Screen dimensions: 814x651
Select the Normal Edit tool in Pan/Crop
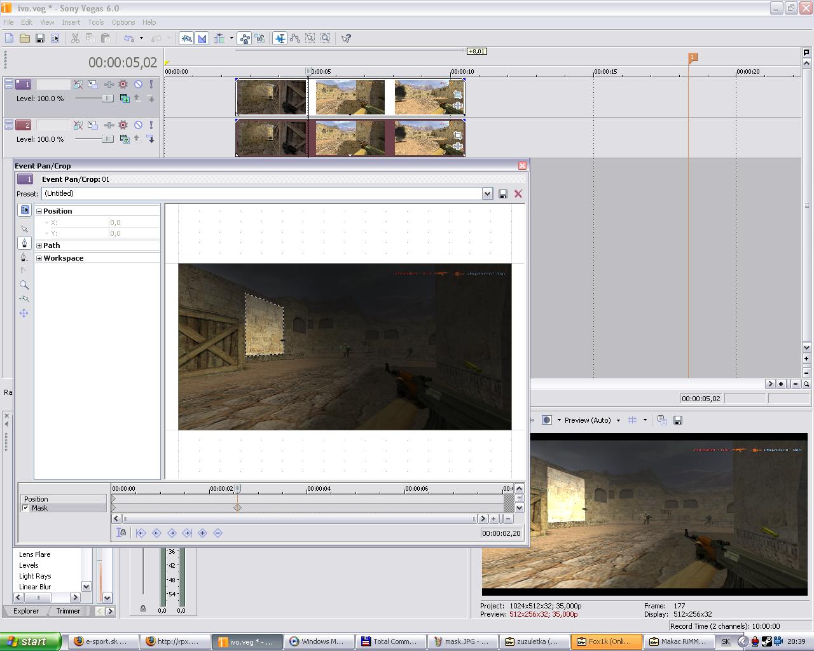pos(24,229)
